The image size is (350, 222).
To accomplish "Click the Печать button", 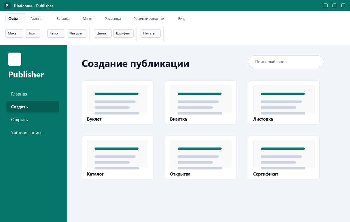I will (x=150, y=33).
